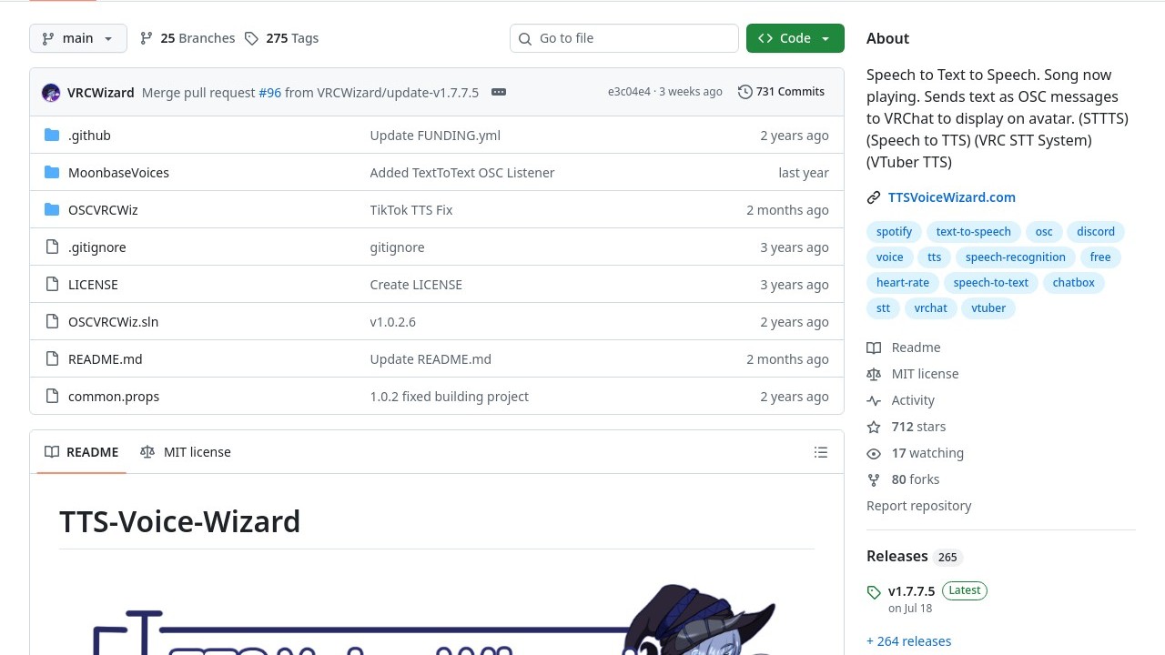Open pull request #96 link
The width and height of the screenshot is (1165, 655).
click(x=269, y=93)
